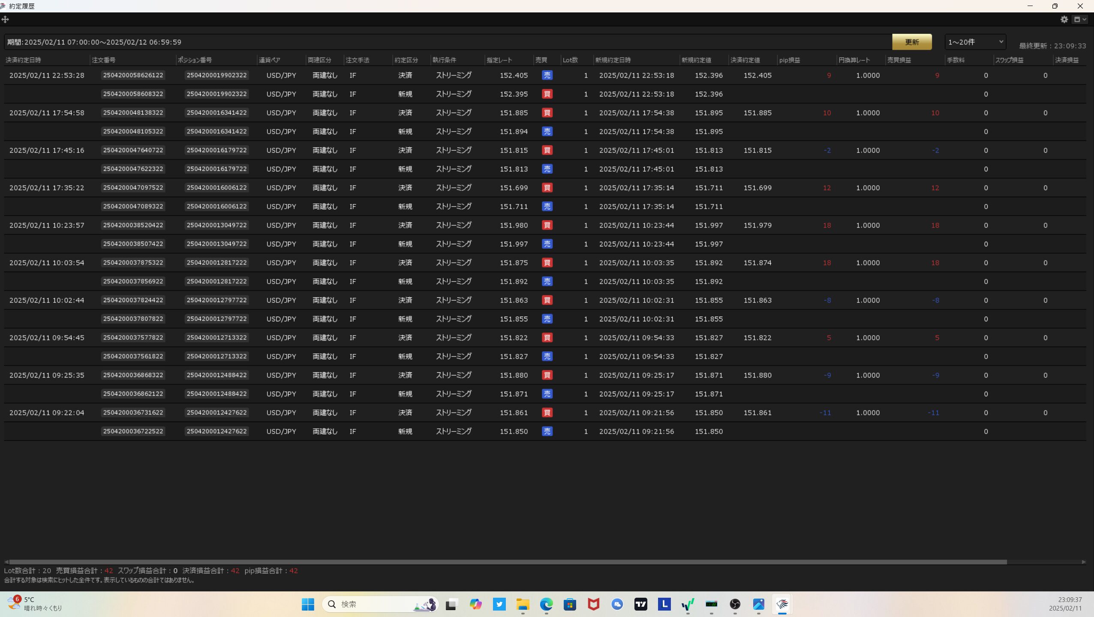Click the right arrow of horizontal scrollbar

(x=1084, y=562)
